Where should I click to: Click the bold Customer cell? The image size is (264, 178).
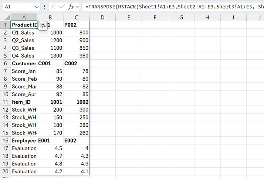click(x=24, y=63)
